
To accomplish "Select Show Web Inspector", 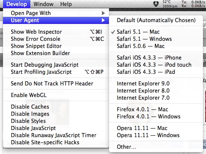I will pyautogui.click(x=56, y=32).
